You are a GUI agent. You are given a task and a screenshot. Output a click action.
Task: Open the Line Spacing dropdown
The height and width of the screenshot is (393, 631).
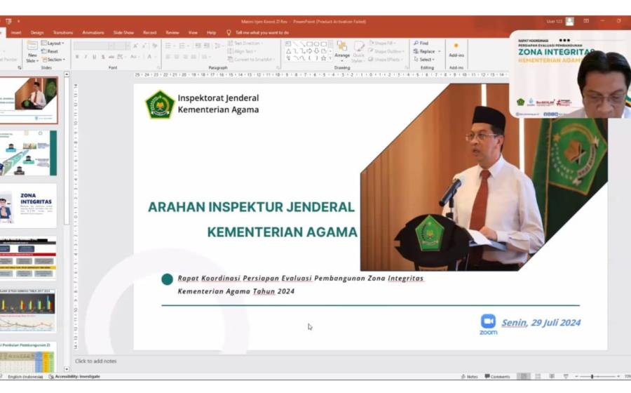click(219, 46)
